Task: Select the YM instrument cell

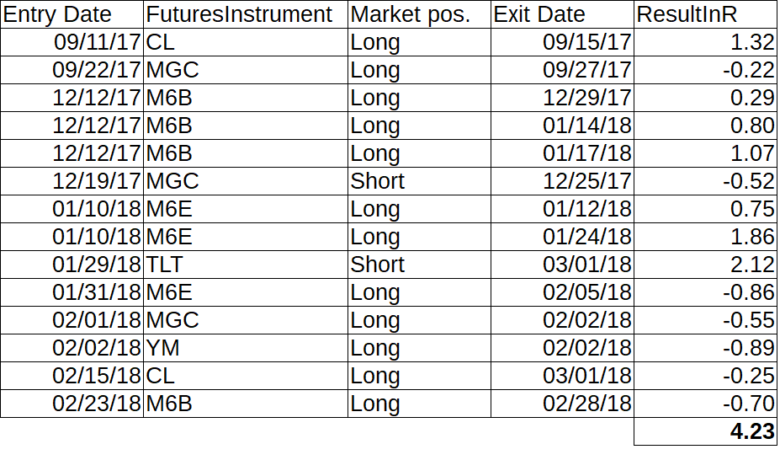Action: point(246,348)
